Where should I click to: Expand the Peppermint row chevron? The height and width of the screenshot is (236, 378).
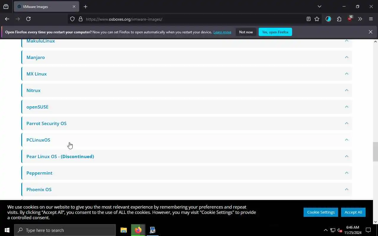347,173
